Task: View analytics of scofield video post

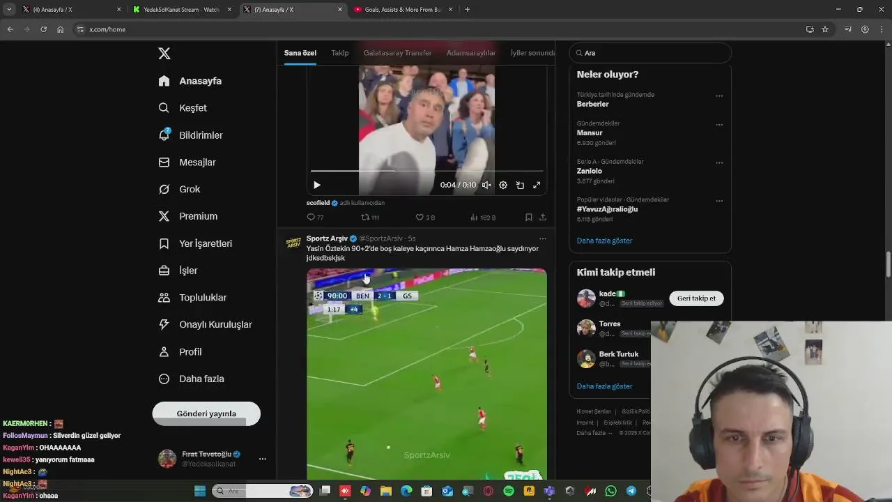Action: pyautogui.click(x=483, y=218)
